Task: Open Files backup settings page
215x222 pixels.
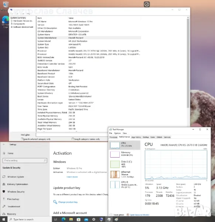Action: point(13,199)
